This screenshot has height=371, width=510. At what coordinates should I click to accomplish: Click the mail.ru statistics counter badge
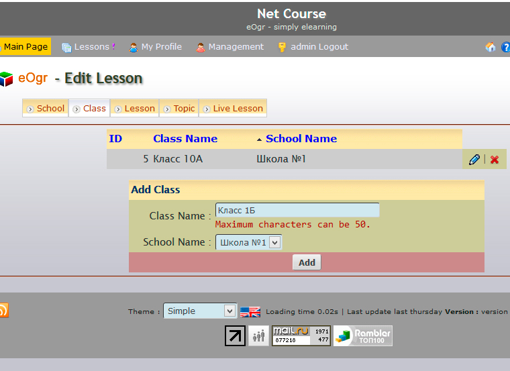pyautogui.click(x=301, y=335)
